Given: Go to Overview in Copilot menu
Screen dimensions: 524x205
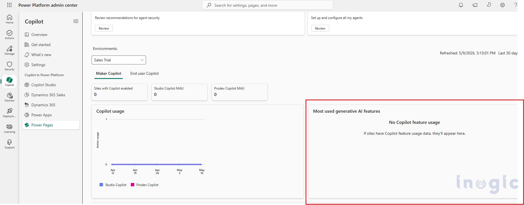Looking at the screenshot, I should (51, 35).
